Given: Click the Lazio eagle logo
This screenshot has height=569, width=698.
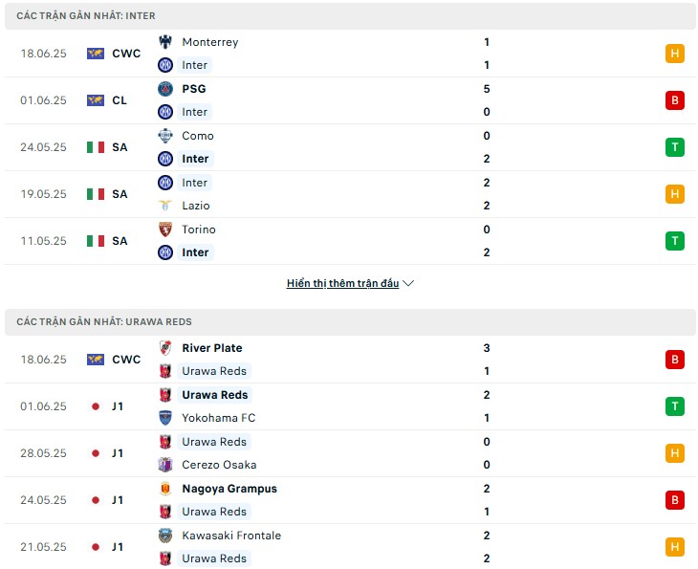Looking at the screenshot, I should (x=165, y=206).
